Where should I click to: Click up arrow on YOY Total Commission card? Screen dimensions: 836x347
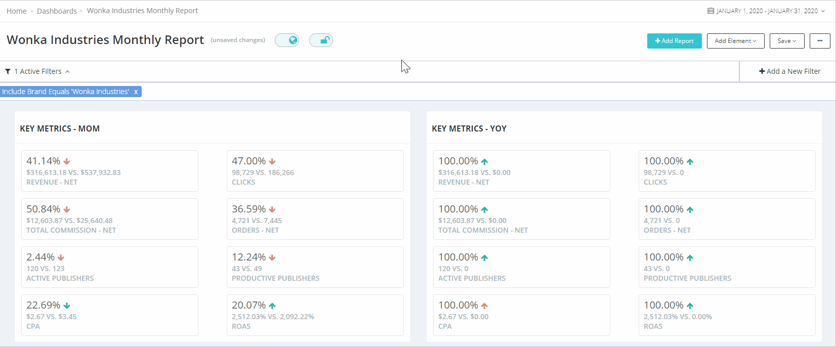484,209
